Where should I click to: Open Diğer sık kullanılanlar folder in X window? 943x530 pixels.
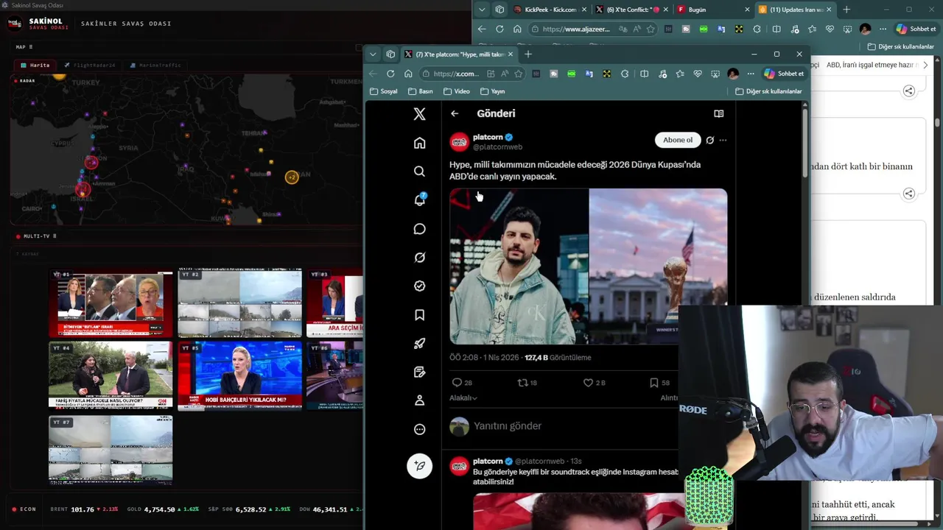coord(768,91)
